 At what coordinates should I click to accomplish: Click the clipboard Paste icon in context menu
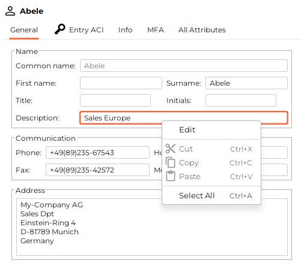171,176
